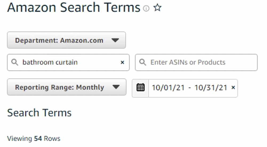
Task: Open the calendar date picker icon
Action: click(141, 88)
